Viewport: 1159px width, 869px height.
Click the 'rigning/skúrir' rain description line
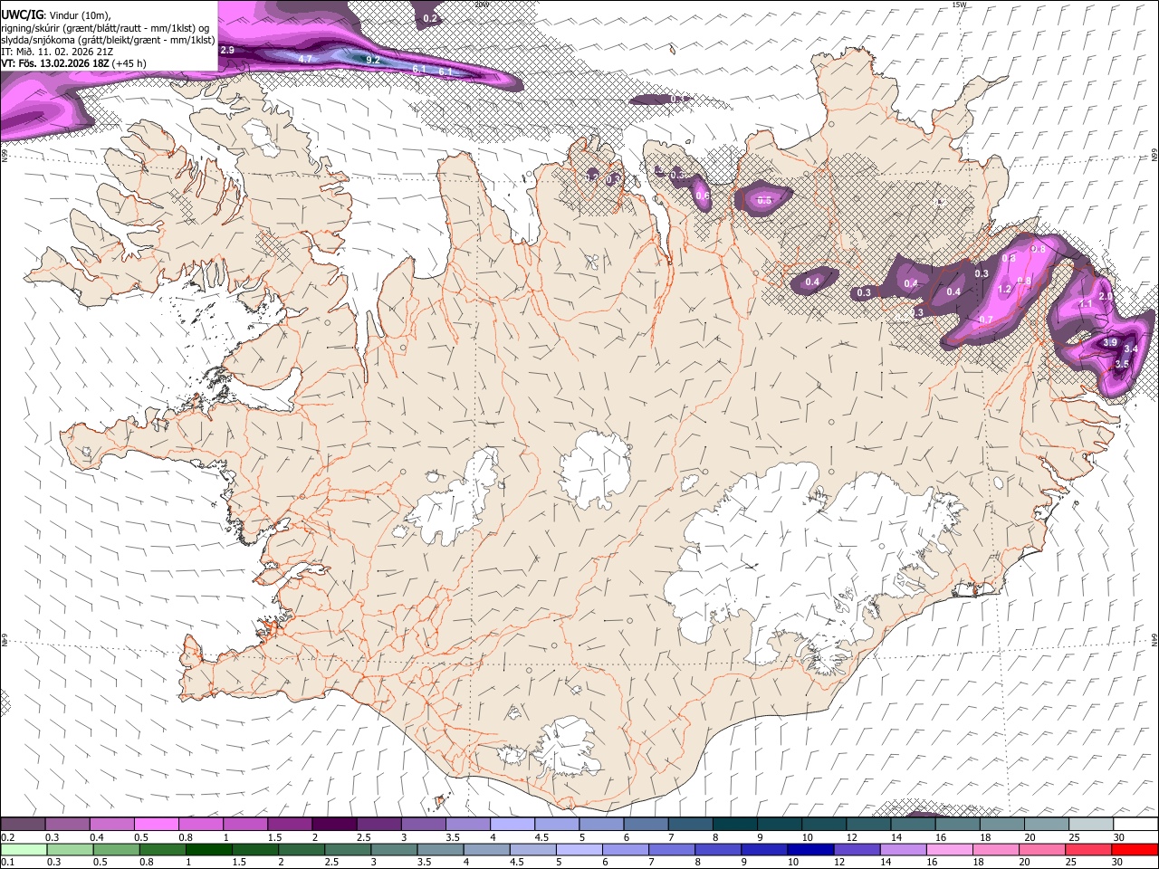coord(105,27)
